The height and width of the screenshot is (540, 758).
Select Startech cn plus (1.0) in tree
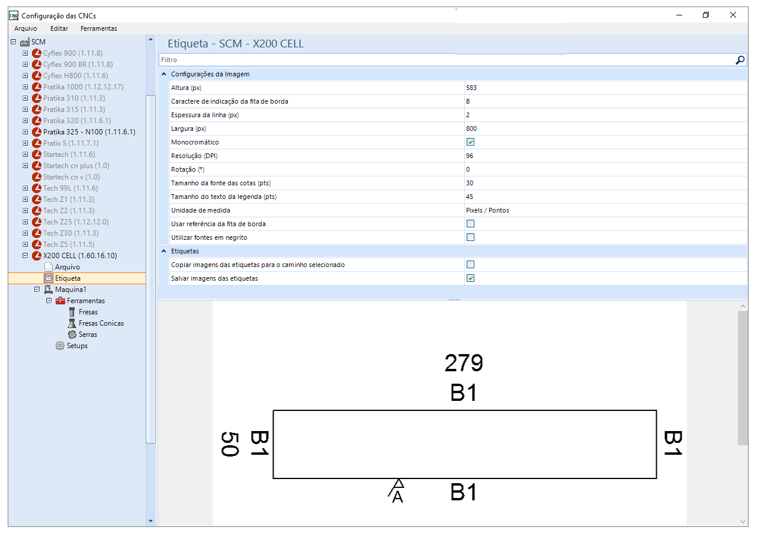click(76, 166)
